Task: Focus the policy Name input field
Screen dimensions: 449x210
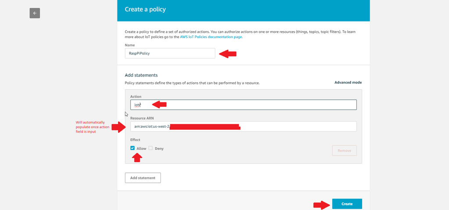Action: 170,53
